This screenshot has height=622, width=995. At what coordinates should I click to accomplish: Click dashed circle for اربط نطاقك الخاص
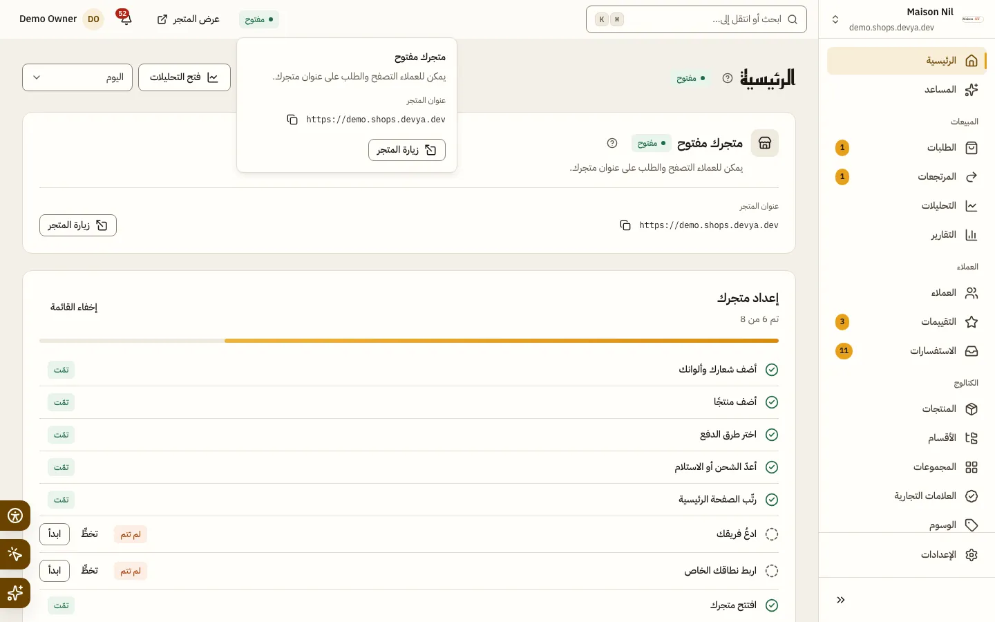pyautogui.click(x=772, y=571)
